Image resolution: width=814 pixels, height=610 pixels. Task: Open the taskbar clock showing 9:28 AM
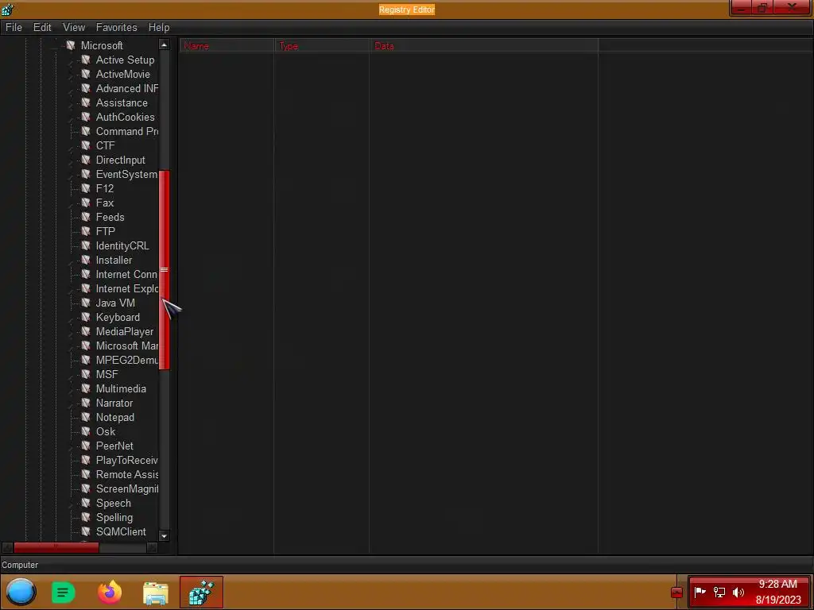point(777,592)
